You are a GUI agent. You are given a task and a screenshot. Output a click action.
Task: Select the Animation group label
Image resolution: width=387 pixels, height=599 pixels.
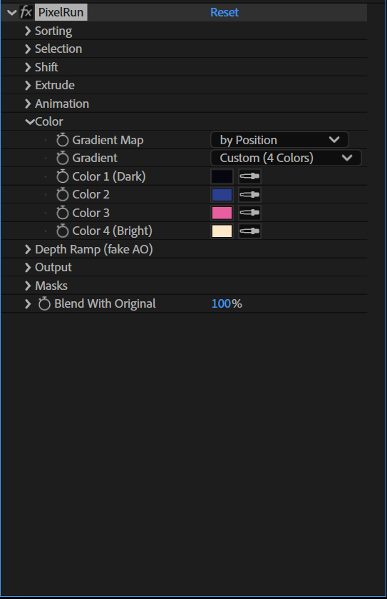(62, 104)
